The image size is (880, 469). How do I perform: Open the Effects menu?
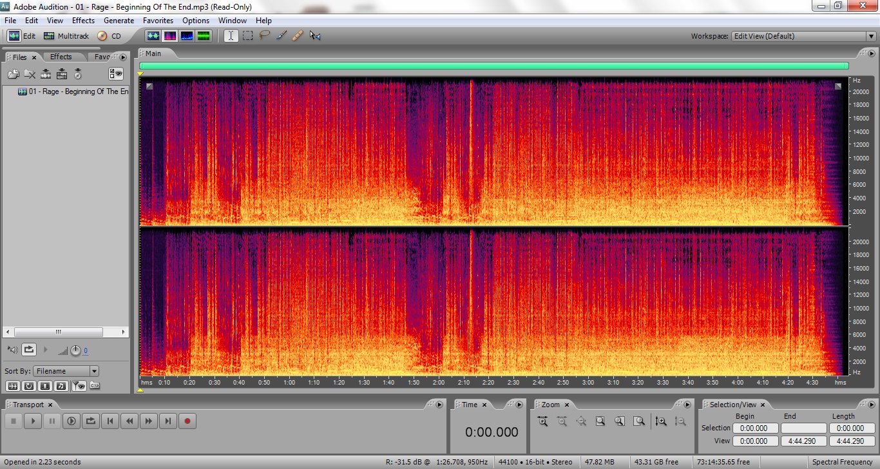[83, 21]
